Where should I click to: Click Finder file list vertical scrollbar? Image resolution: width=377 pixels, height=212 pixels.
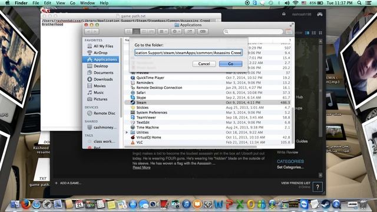pos(293,125)
